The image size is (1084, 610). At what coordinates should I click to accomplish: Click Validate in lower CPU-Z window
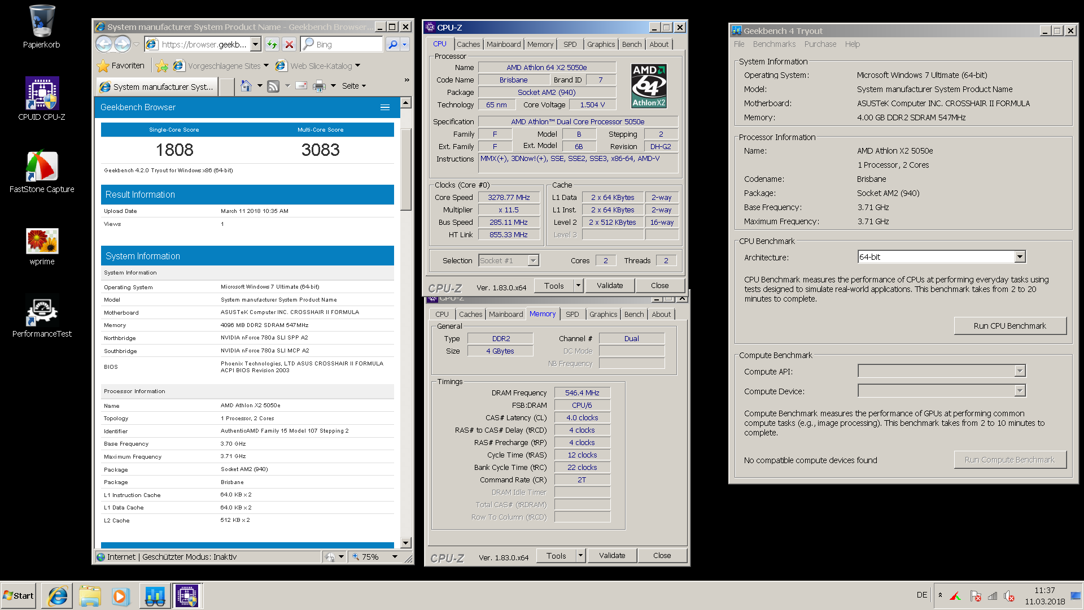coord(612,556)
